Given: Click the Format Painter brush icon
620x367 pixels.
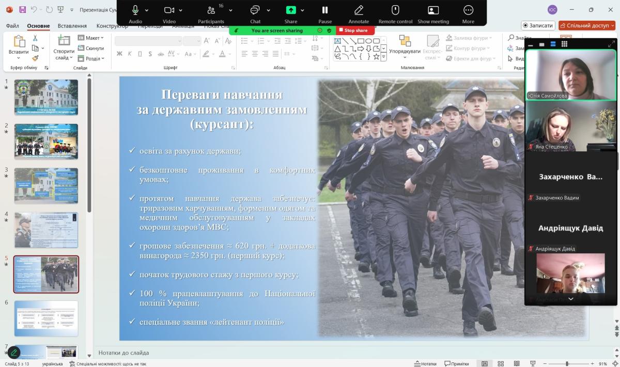Looking at the screenshot, I should [x=35, y=58].
